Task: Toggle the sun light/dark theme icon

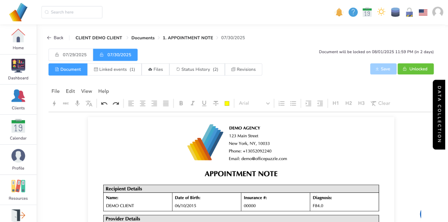Action: tap(381, 12)
